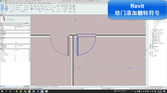Expand the Wall Section node
This screenshot has height=93, width=167.
151,36
